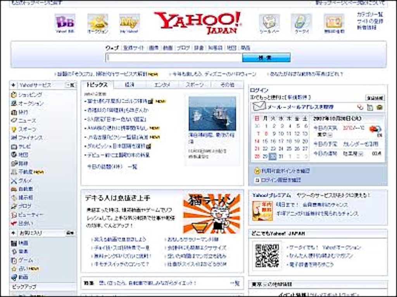Open テレビ in the services sidebar
The image size is (397, 297).
coord(21,146)
